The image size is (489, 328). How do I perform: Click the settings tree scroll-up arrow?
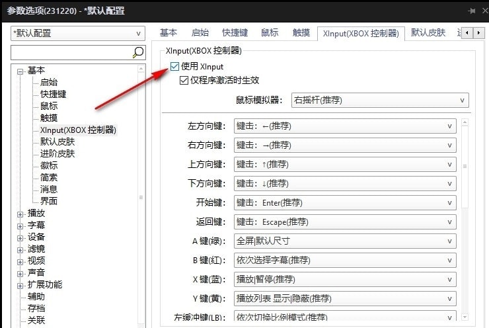coord(141,68)
